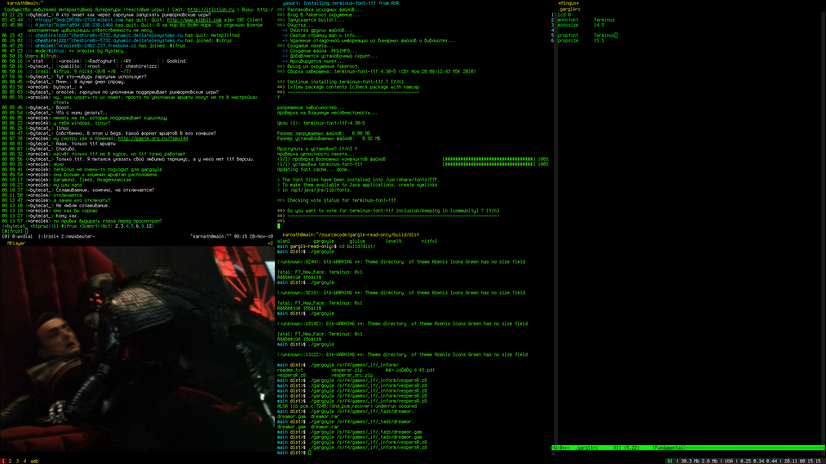Select tmux window 0:wvdial

pos(22,236)
